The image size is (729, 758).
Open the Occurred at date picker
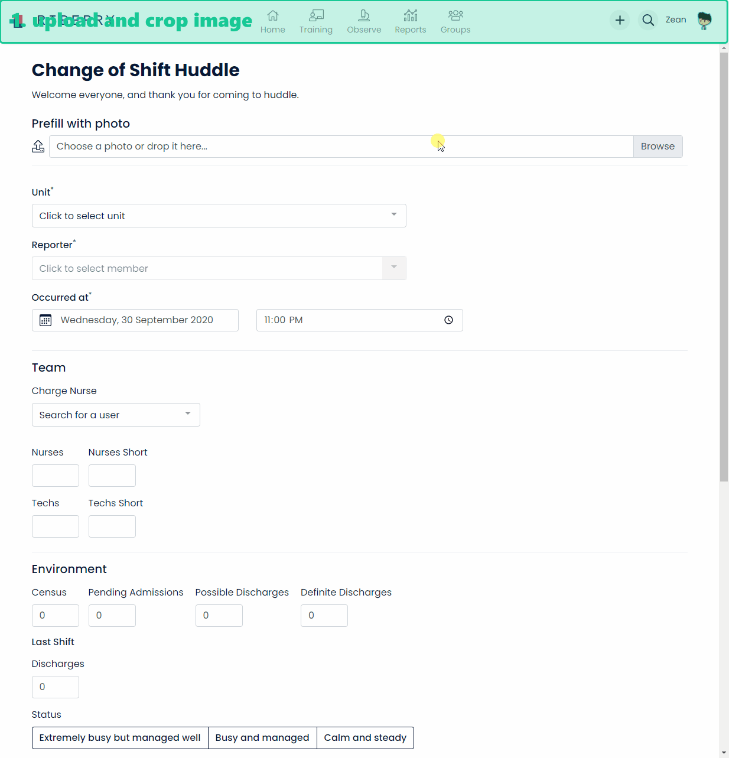tap(135, 320)
